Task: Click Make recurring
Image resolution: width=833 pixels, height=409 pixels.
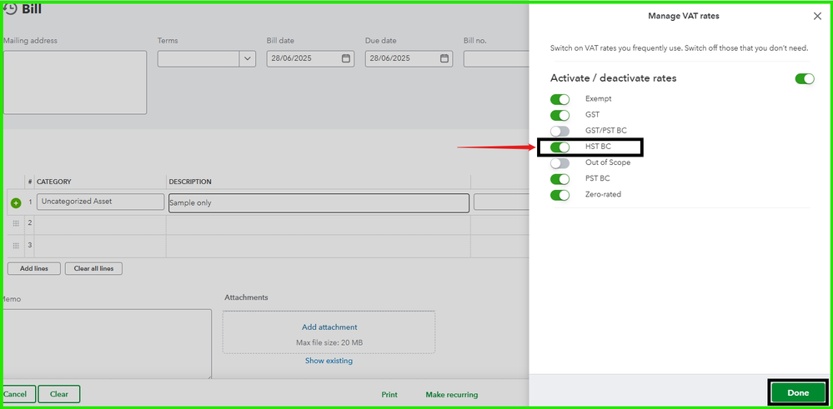Action: click(452, 395)
